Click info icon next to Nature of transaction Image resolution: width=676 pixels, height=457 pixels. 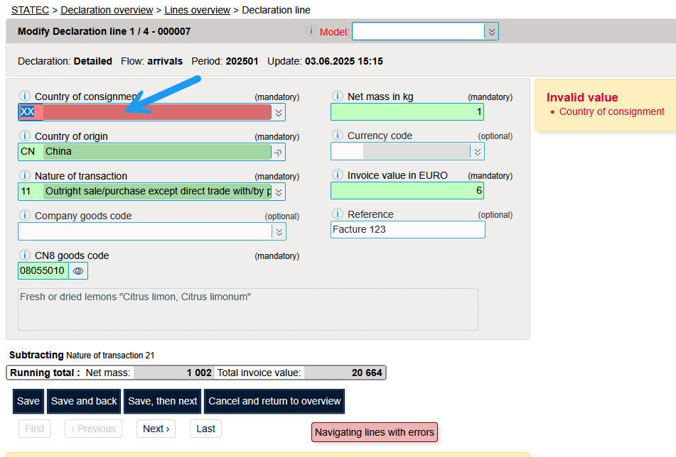pos(24,176)
